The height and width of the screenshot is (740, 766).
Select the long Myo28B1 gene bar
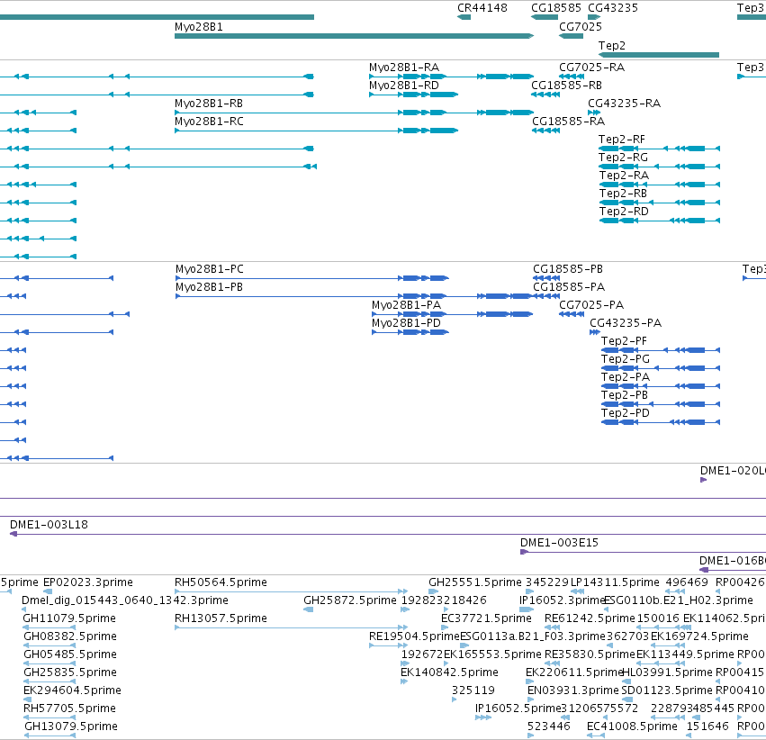click(x=354, y=36)
